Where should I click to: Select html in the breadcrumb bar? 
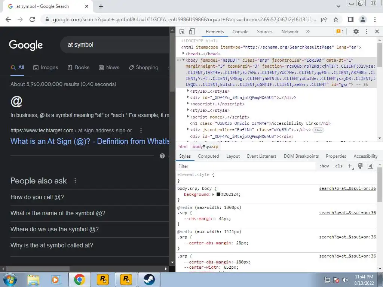coord(183,146)
